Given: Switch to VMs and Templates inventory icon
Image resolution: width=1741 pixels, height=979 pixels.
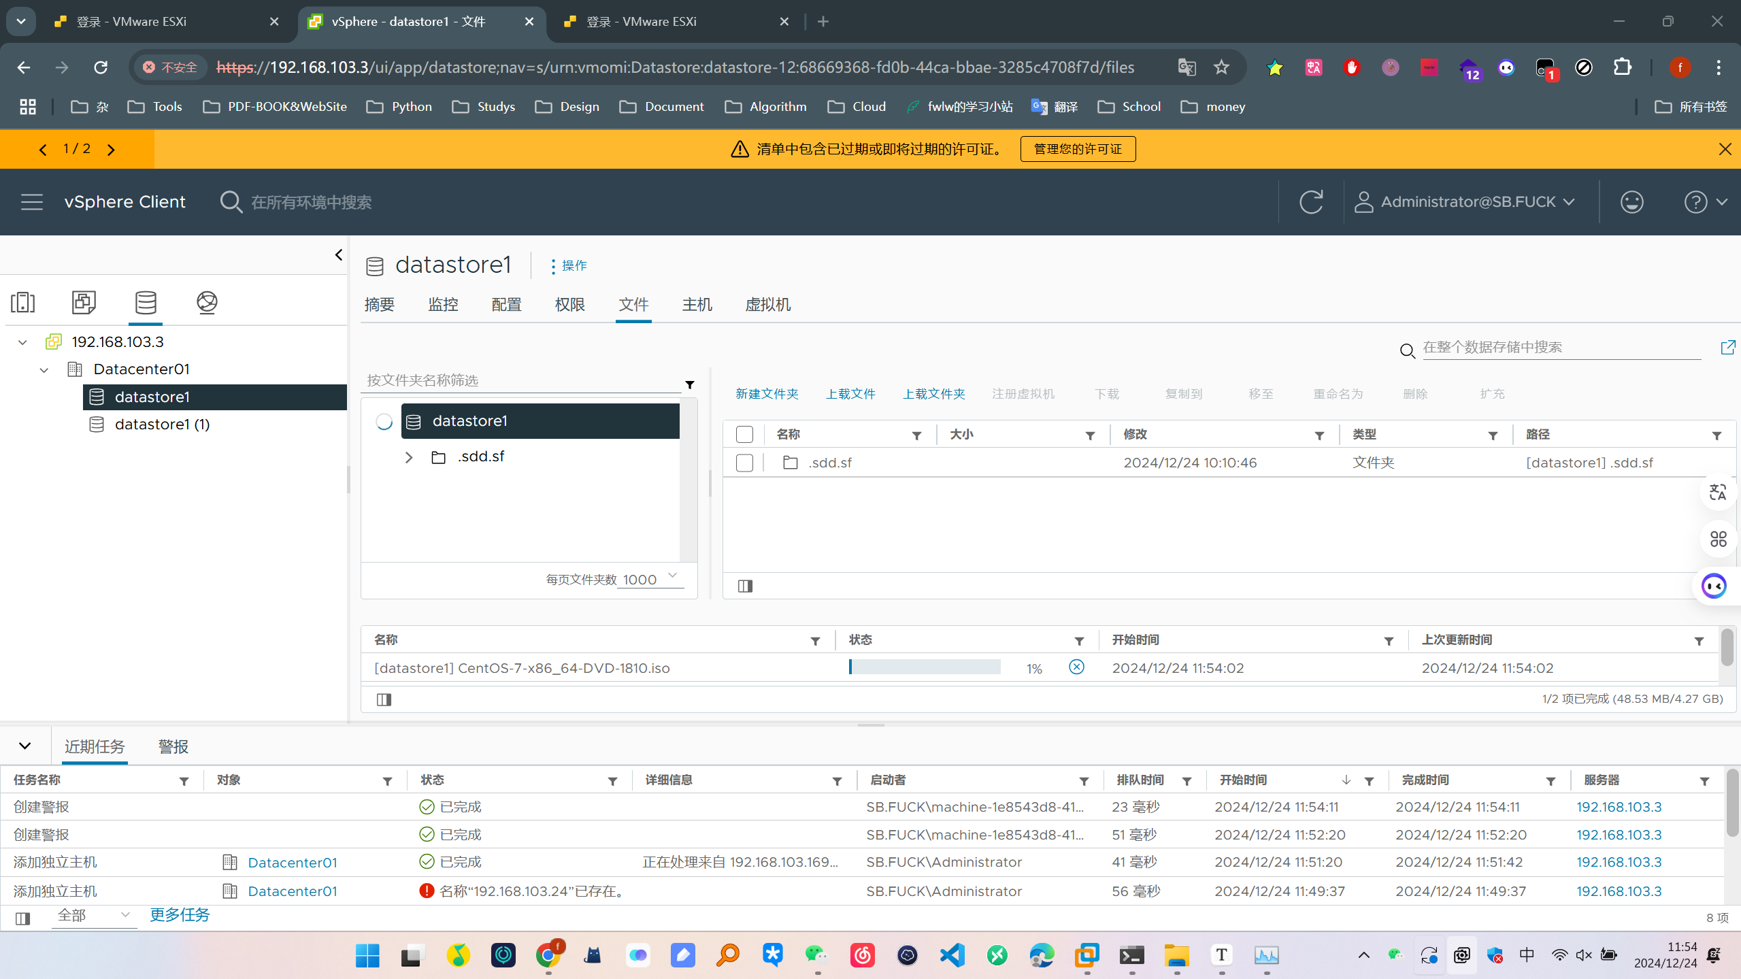Looking at the screenshot, I should click(x=84, y=302).
